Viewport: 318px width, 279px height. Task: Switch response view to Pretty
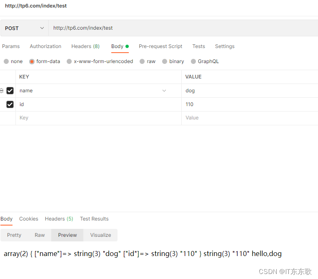click(14, 235)
